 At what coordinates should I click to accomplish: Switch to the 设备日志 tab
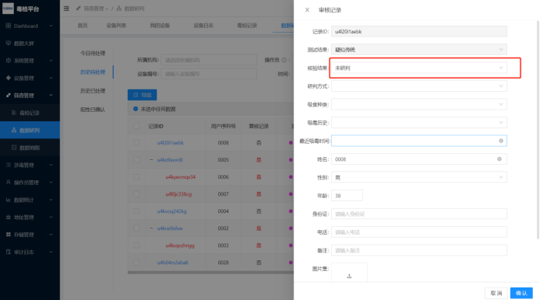click(x=203, y=26)
